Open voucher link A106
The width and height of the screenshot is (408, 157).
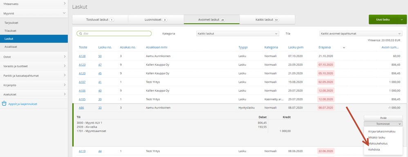[x=82, y=91]
